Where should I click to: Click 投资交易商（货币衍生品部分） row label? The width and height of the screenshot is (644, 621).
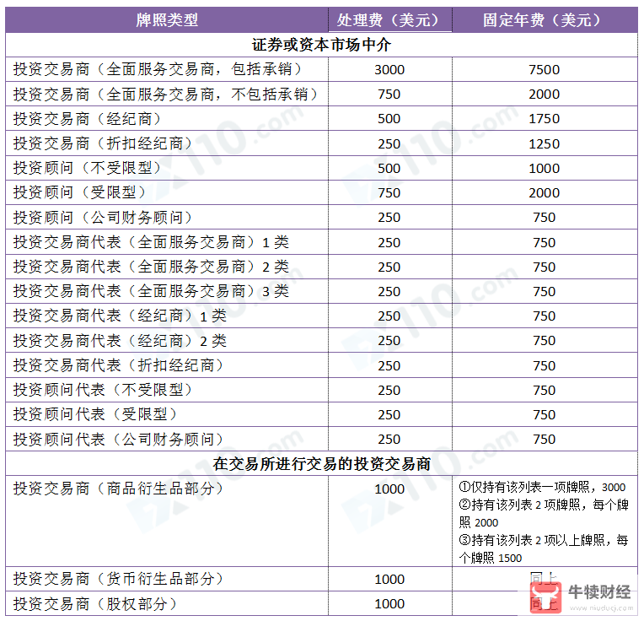(x=121, y=579)
